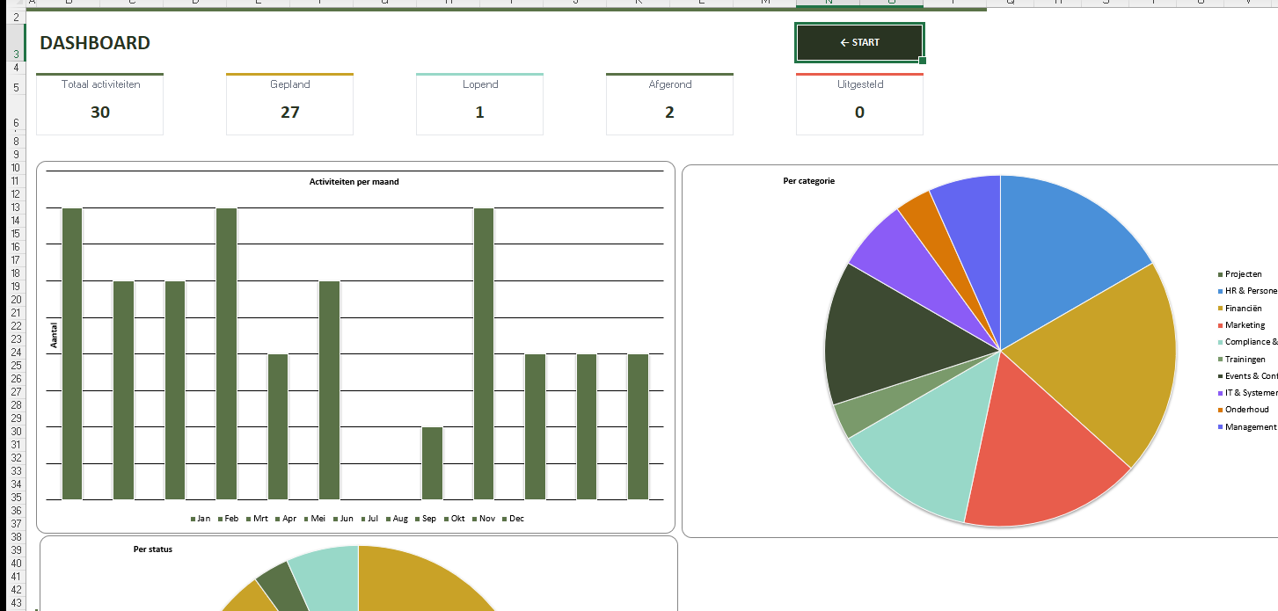The width and height of the screenshot is (1278, 611).
Task: Select the Financiën legend entry
Action: point(1243,309)
